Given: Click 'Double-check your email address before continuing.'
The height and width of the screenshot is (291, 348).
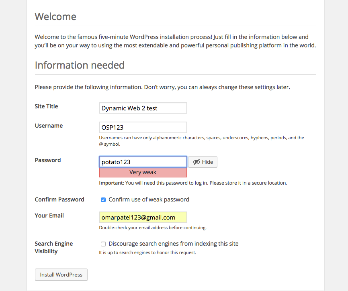Looking at the screenshot, I should pos(153,228).
